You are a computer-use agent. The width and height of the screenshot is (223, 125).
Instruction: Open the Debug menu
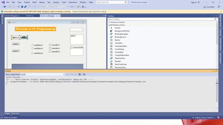[x=42, y=2]
